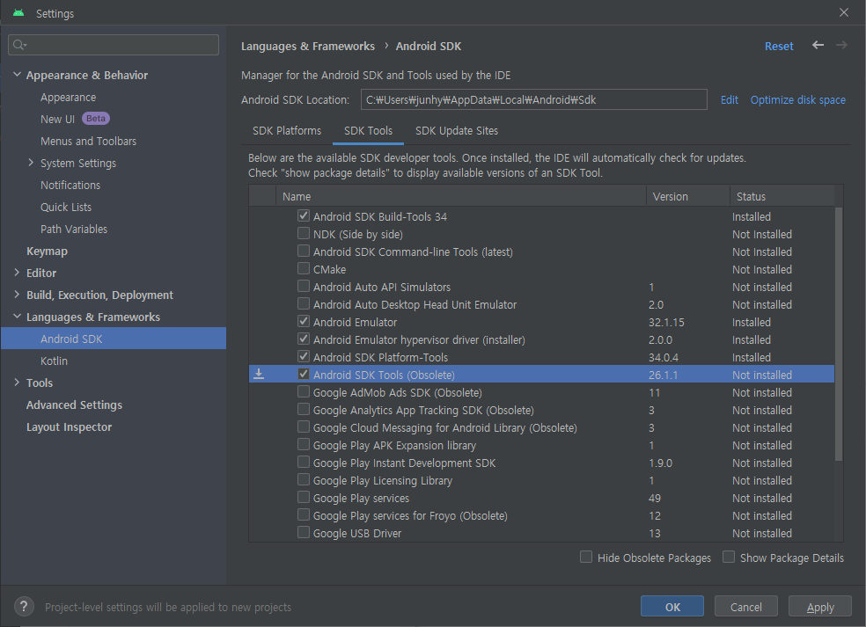Click the help question mark icon
866x627 pixels.
tap(24, 607)
